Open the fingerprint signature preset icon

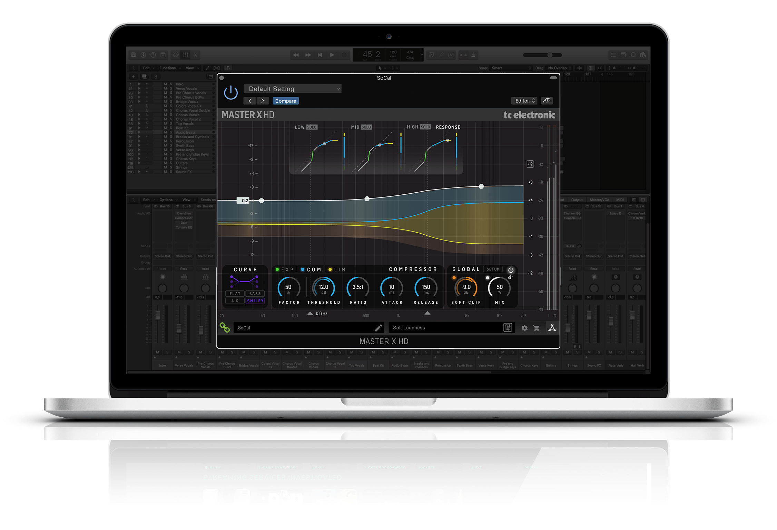pos(508,327)
